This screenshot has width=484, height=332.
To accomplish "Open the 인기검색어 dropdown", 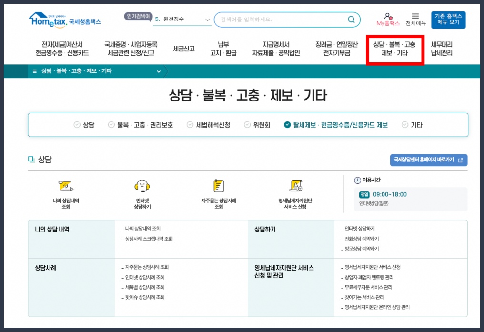I will (x=207, y=19).
